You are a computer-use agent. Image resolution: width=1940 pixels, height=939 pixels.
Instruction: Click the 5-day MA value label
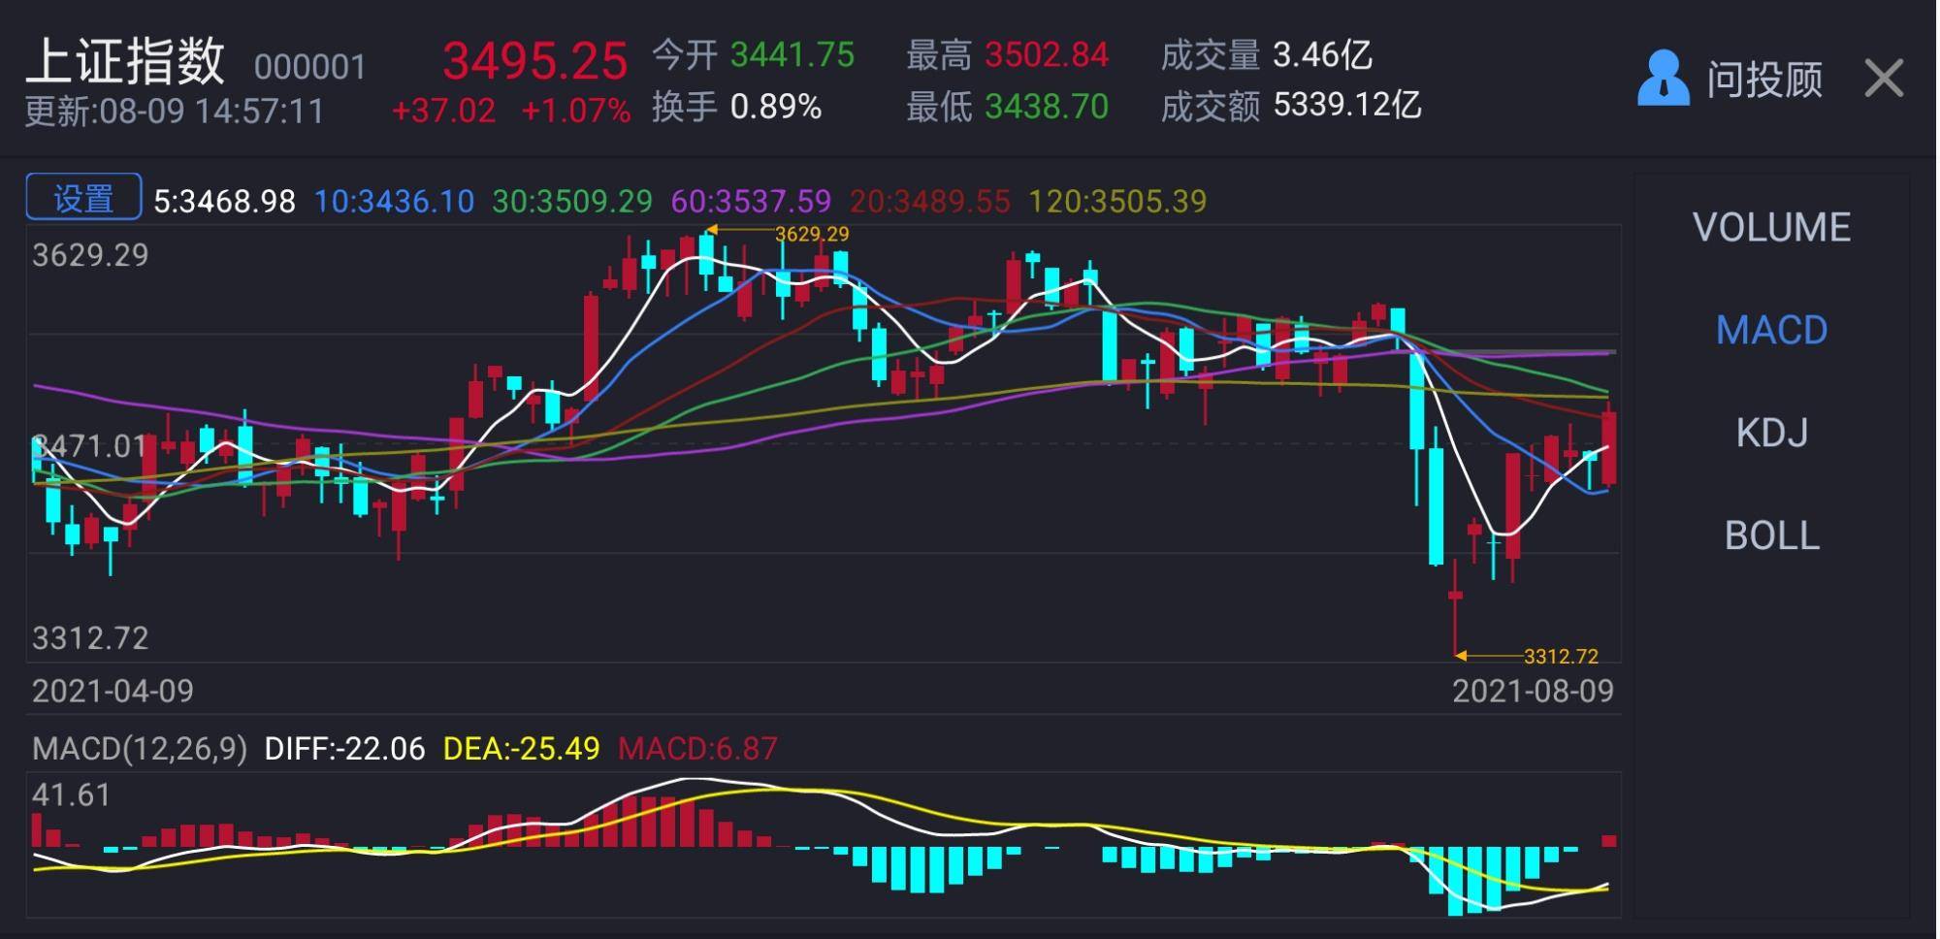(224, 202)
